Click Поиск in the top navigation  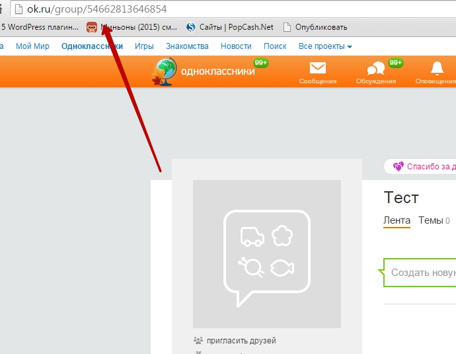click(x=275, y=46)
